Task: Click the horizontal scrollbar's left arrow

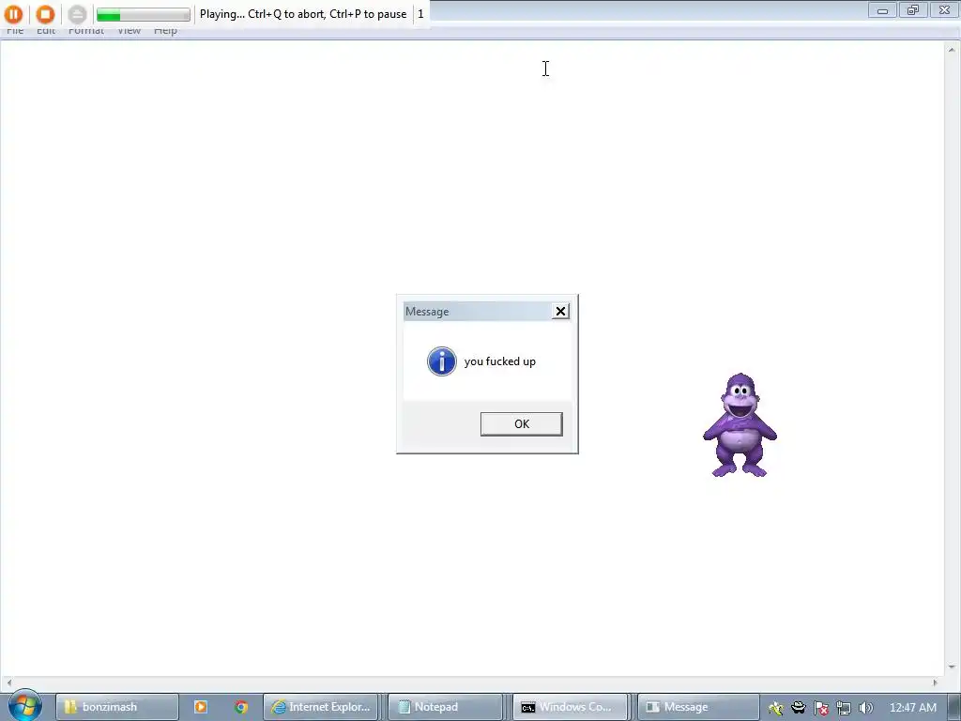Action: [8, 683]
